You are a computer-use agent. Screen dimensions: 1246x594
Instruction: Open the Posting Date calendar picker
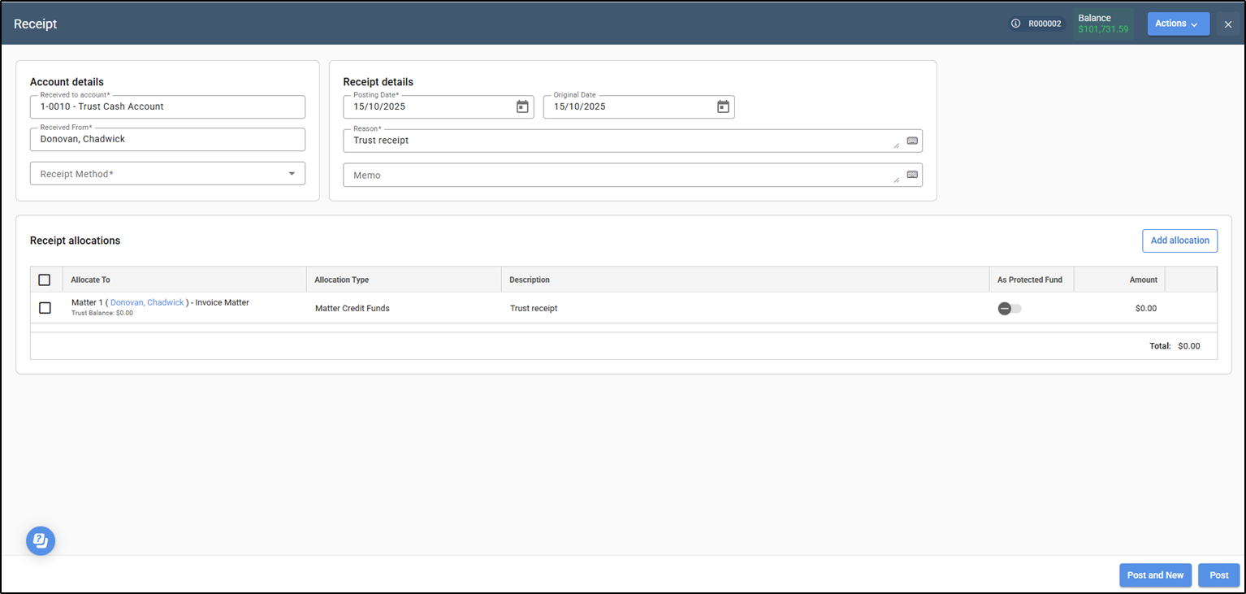[x=522, y=106]
